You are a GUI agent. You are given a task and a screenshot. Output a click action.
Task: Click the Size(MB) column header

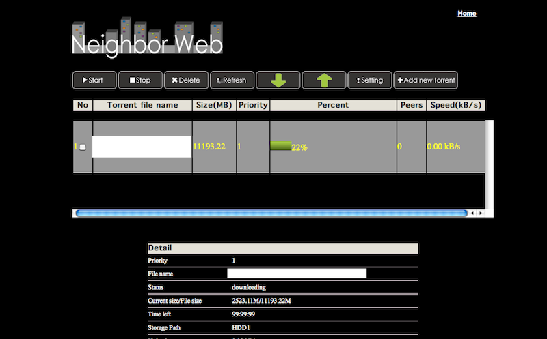(214, 105)
